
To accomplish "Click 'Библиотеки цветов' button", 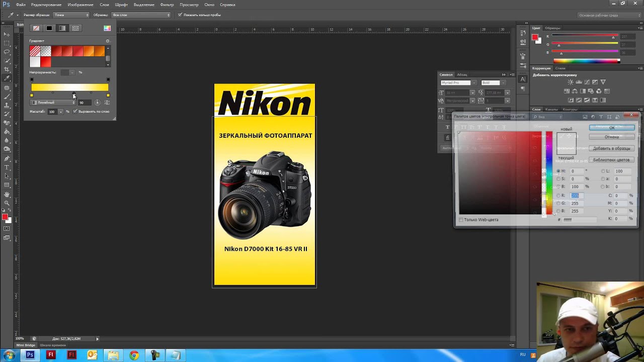I will click(x=612, y=160).
